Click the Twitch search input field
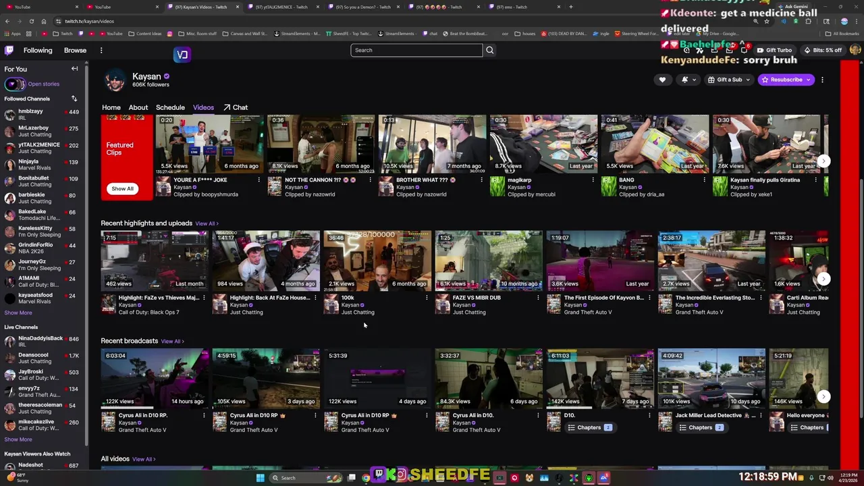The width and height of the screenshot is (864, 486). (416, 50)
